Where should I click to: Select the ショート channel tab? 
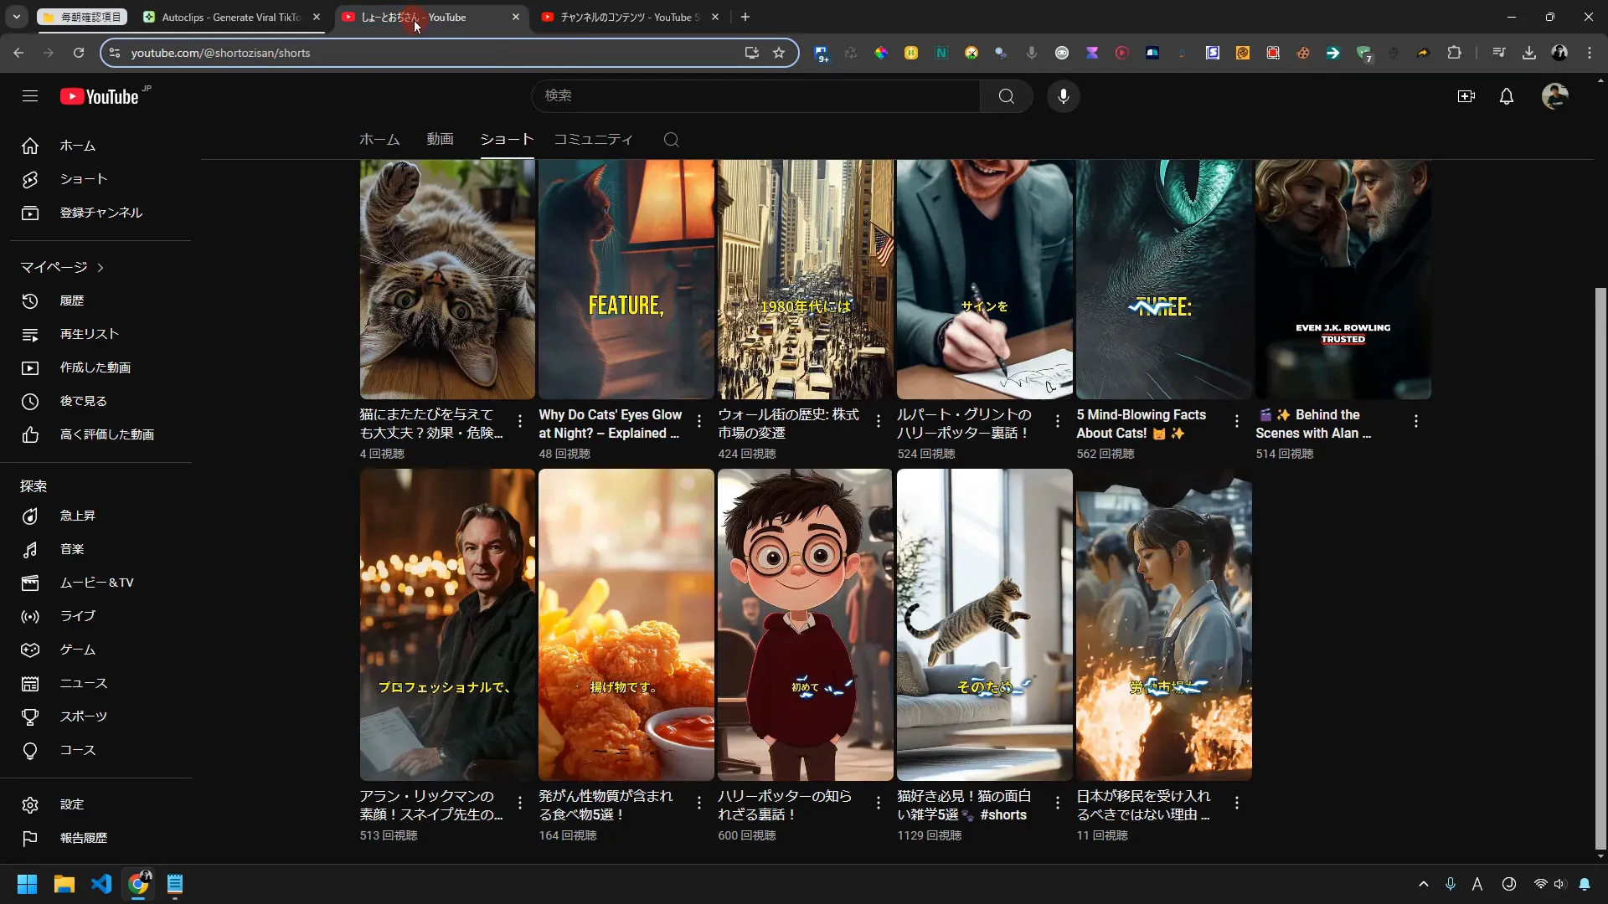507,140
